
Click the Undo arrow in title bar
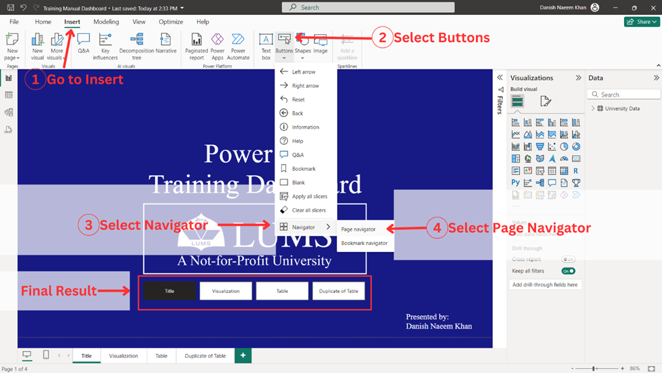coord(23,7)
